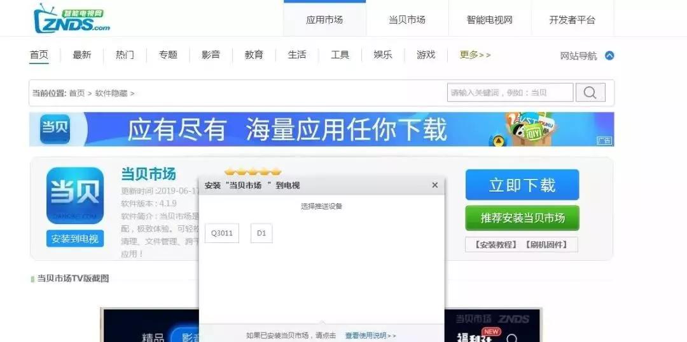
Task: Close the 安装到电视 popup dialog
Action: 434,185
